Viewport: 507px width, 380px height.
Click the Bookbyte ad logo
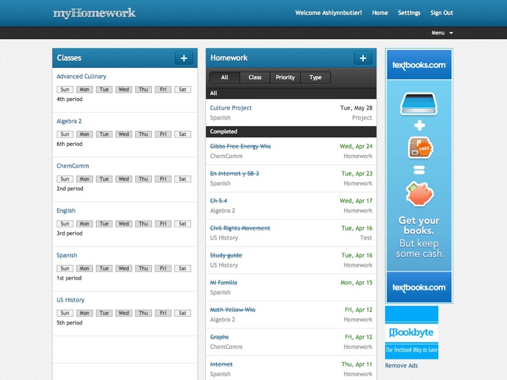coord(411,332)
